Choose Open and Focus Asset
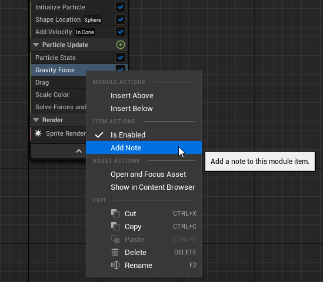Image resolution: width=323 pixels, height=282 pixels. (x=144, y=174)
